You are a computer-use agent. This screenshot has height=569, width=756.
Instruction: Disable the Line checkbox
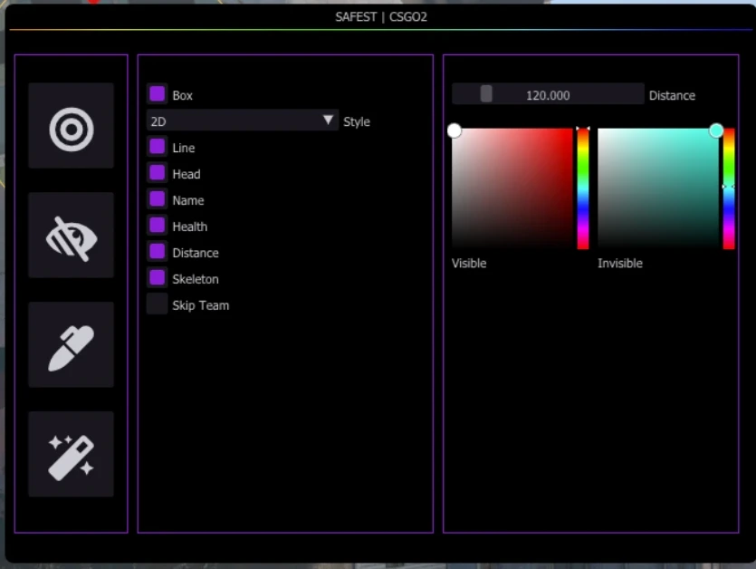(158, 147)
